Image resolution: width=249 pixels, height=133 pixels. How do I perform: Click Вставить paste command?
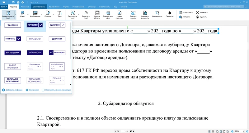click(x=185, y=17)
